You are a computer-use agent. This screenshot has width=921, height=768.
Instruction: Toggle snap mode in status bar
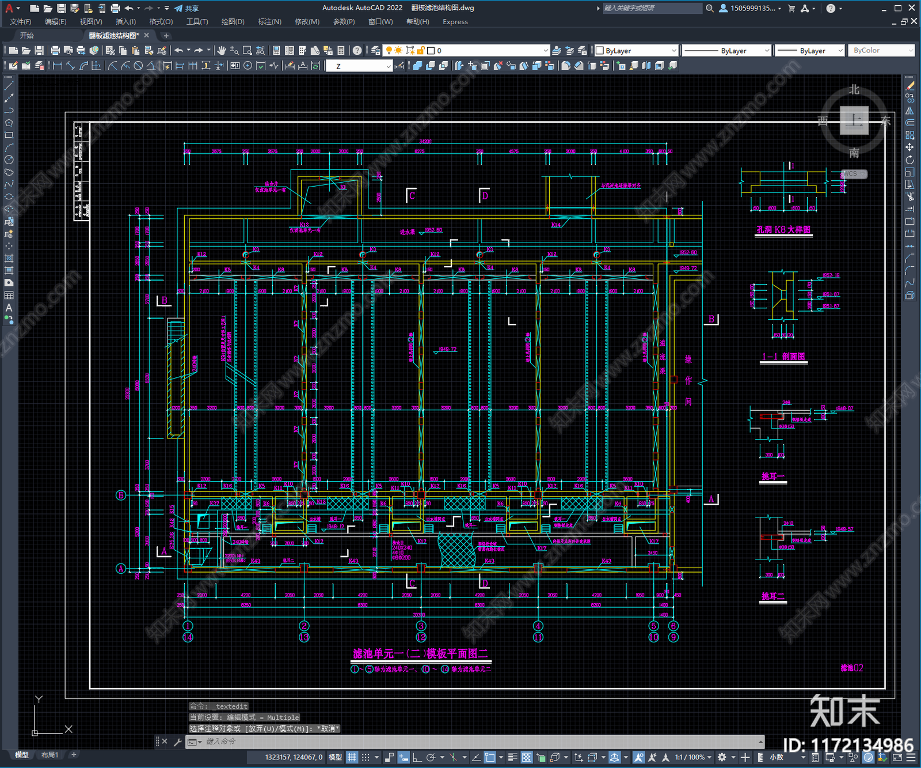pyautogui.click(x=366, y=757)
